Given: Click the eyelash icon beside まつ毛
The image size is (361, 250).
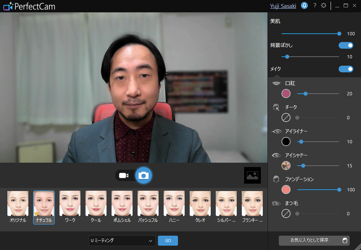Looking at the screenshot, I should [x=276, y=203].
